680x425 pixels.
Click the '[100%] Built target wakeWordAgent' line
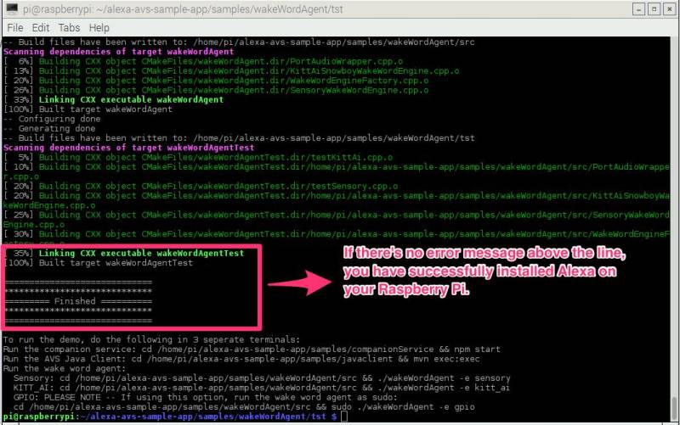point(88,109)
